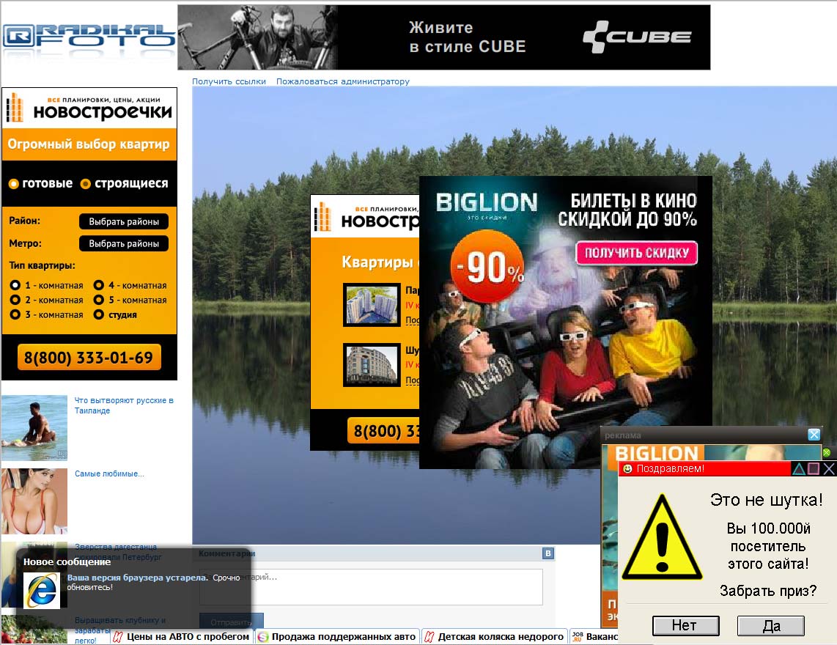Image resolution: width=837 pixels, height=645 pixels.
Task: Select the 'студия' apartment type
Action: coord(98,314)
